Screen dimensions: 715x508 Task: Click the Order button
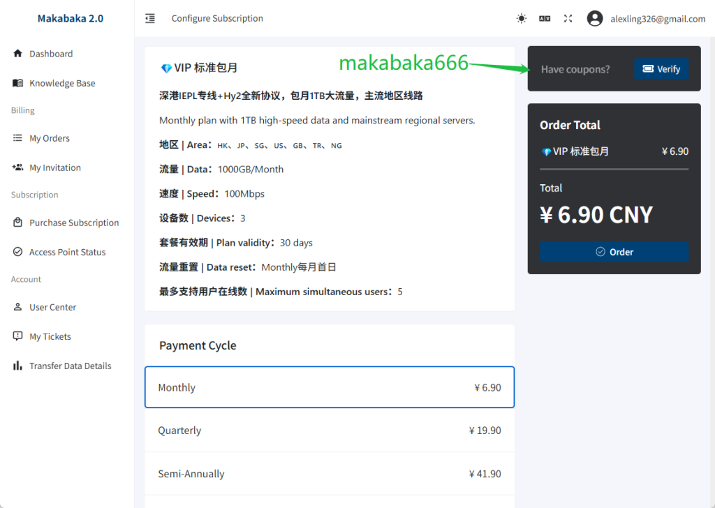(614, 252)
